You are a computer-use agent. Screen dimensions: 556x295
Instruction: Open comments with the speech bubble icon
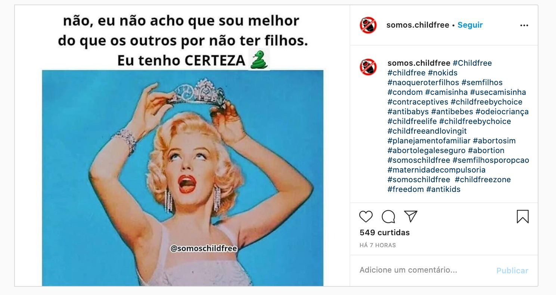coord(388,217)
